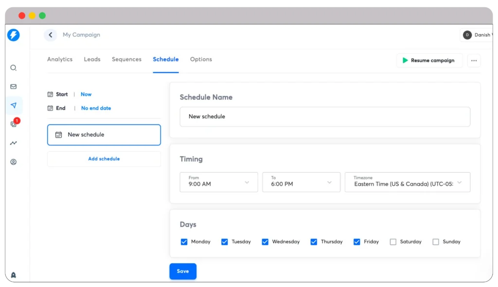Open the inbox mail icon in sidebar
The width and height of the screenshot is (498, 287).
[x=13, y=87]
